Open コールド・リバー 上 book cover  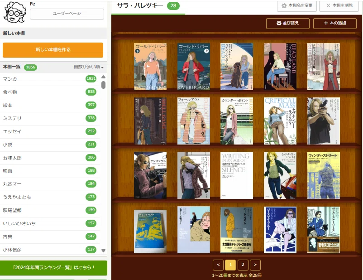click(194, 67)
